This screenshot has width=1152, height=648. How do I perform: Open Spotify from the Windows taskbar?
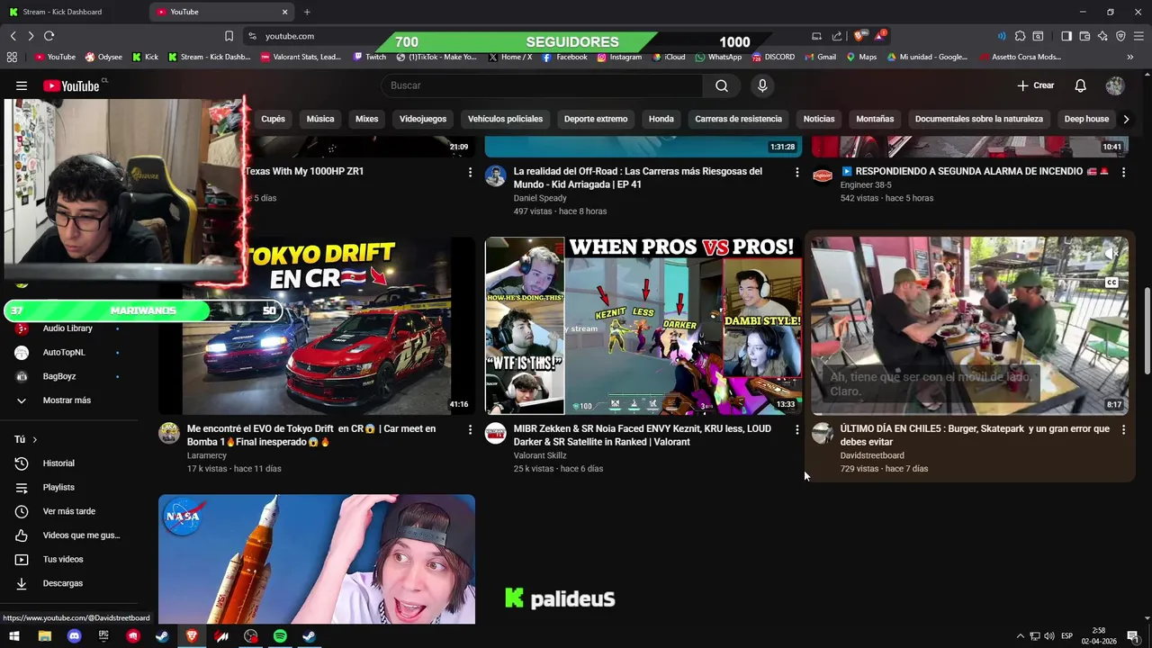[280, 636]
